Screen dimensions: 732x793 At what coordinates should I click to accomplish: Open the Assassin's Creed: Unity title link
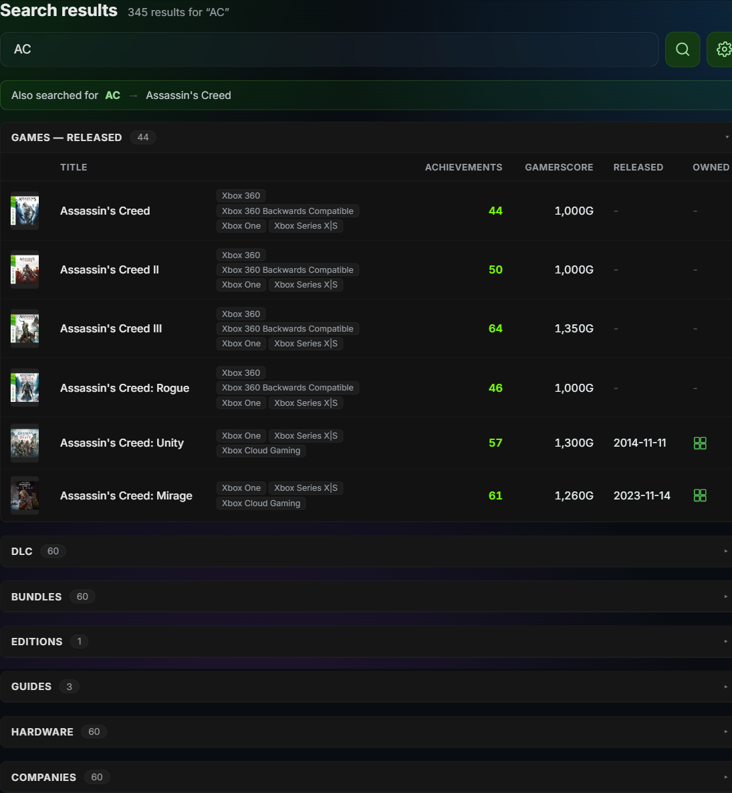point(122,443)
